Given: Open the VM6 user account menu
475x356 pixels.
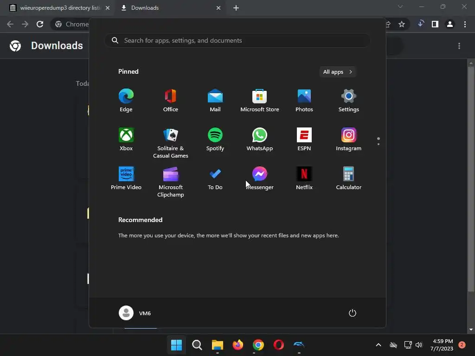Looking at the screenshot, I should tap(135, 313).
